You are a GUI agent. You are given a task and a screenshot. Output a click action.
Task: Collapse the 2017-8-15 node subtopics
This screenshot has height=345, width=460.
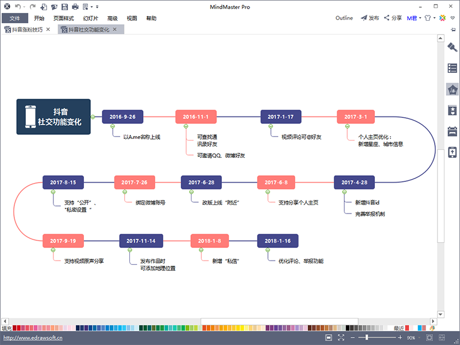click(53, 192)
